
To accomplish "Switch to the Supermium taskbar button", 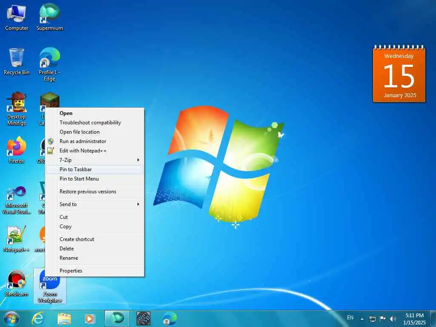I will (117, 318).
